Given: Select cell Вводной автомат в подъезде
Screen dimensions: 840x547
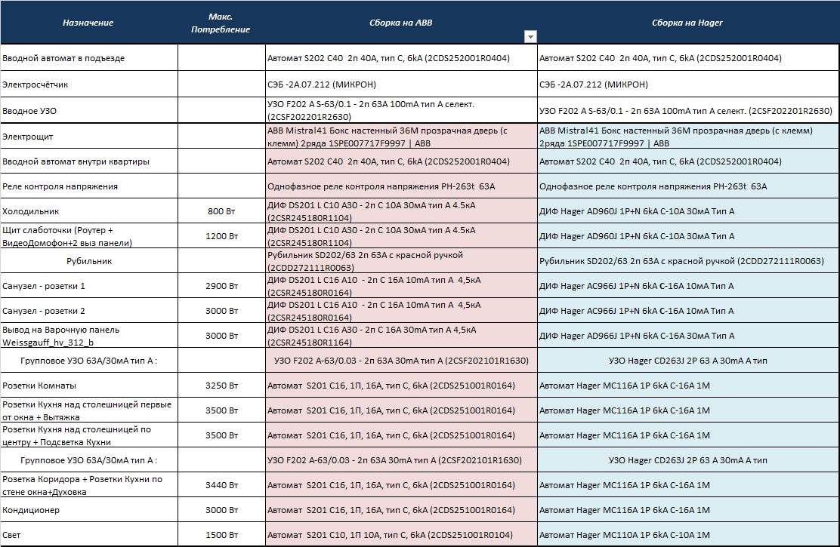Looking at the screenshot, I should (x=89, y=58).
